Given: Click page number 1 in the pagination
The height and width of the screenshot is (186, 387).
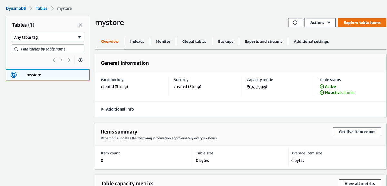Looking at the screenshot, I should coord(61,60).
